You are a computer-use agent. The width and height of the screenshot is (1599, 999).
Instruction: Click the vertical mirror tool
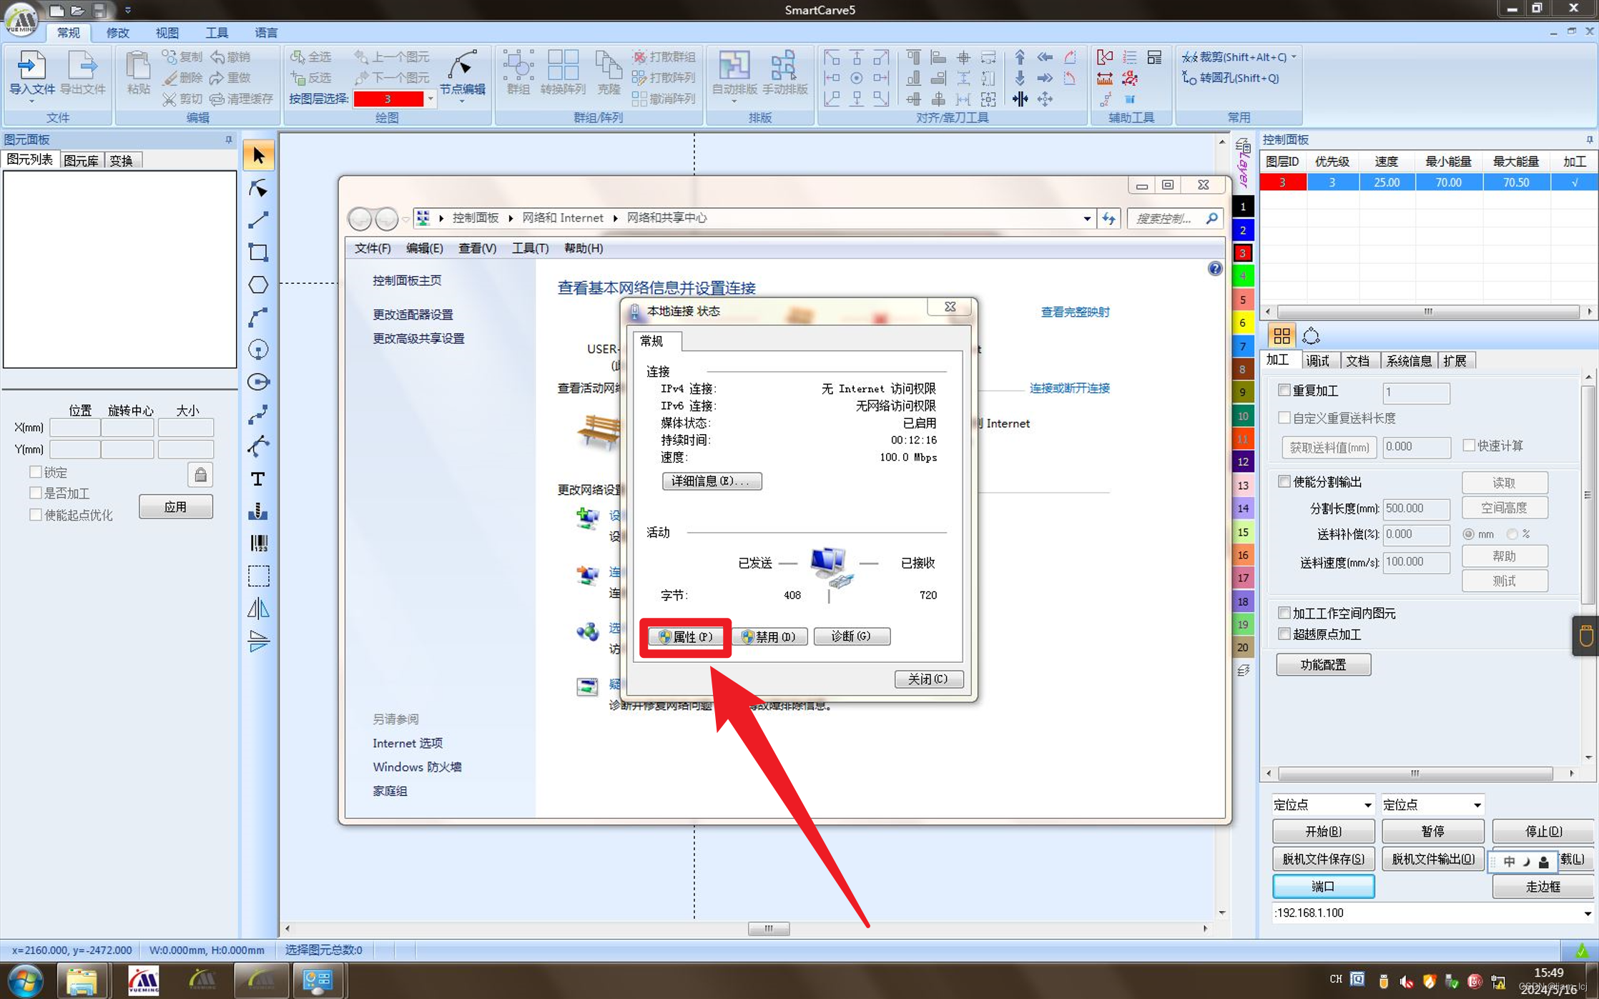(258, 640)
